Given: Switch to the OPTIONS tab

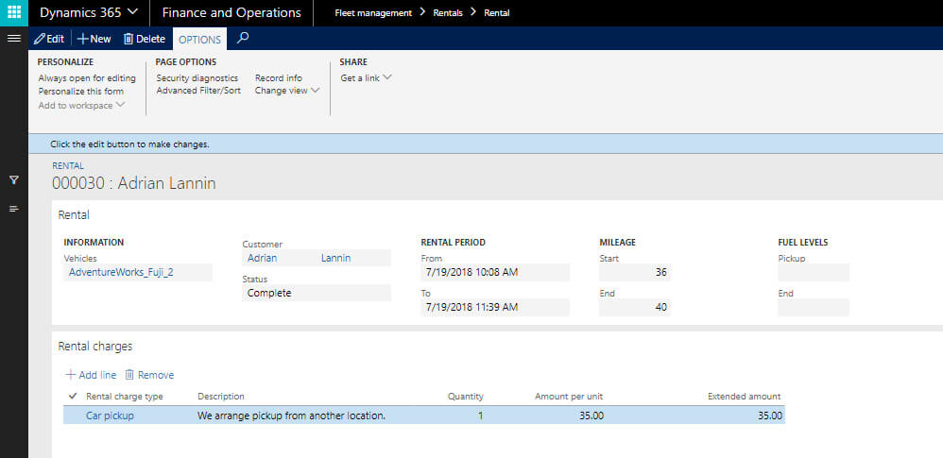Looking at the screenshot, I should [x=199, y=39].
